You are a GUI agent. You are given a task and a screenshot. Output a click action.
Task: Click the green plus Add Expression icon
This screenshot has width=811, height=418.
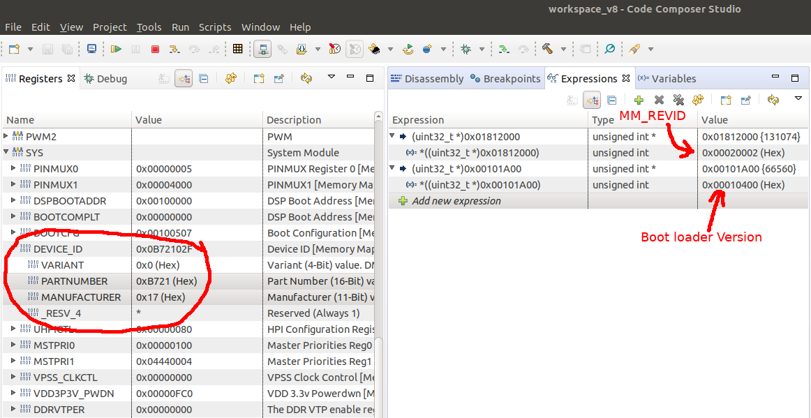click(639, 100)
